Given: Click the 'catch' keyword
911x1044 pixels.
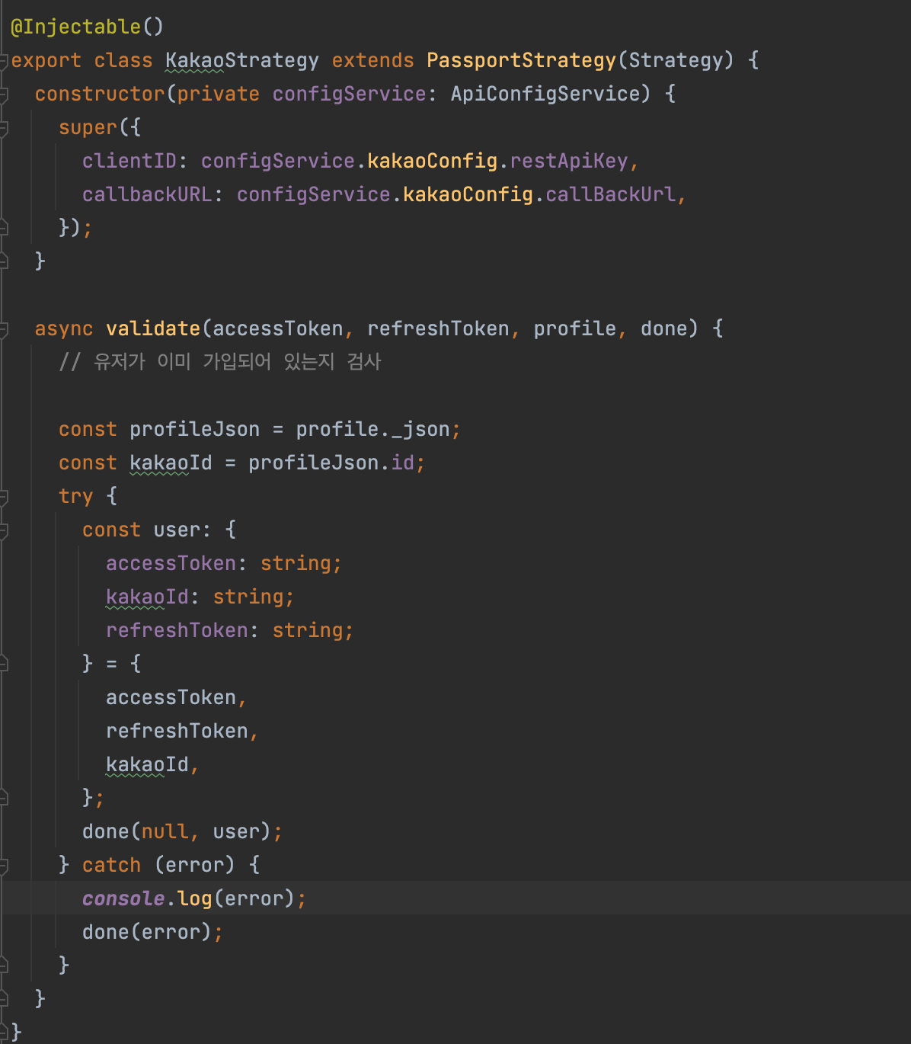Looking at the screenshot, I should (x=111, y=865).
